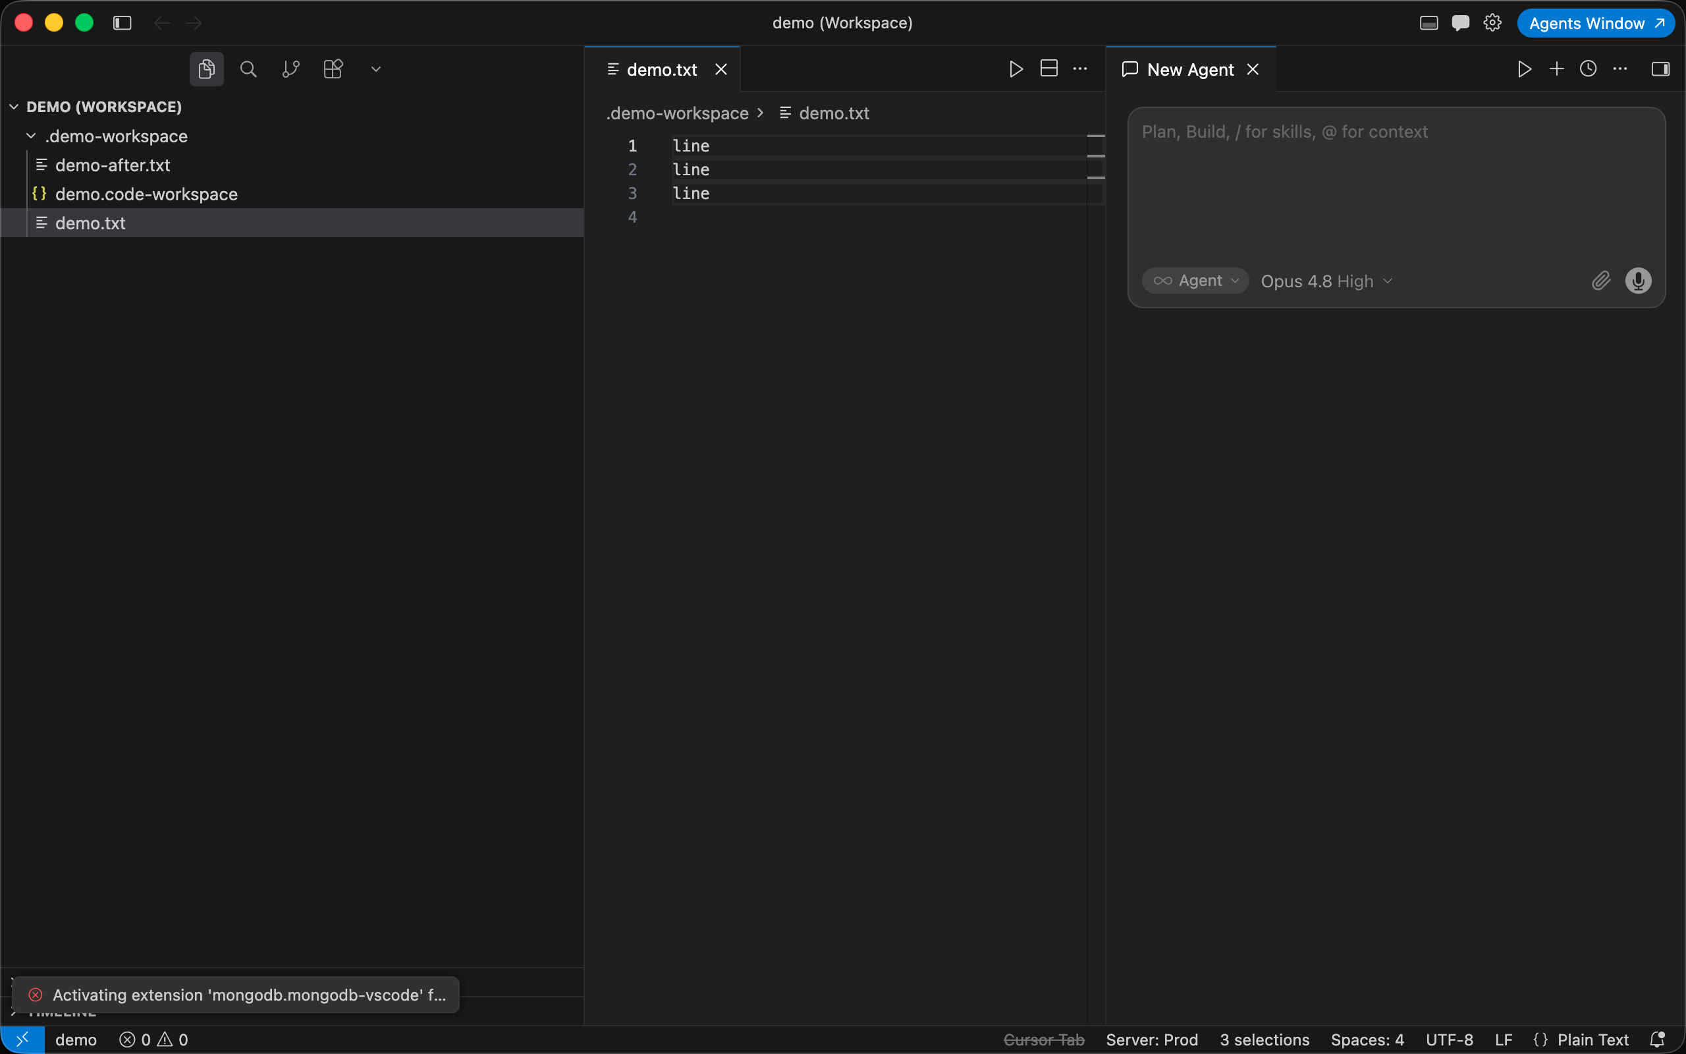The image size is (1686, 1054).
Task: Open the Agent mode dropdown
Action: [x=1195, y=281]
